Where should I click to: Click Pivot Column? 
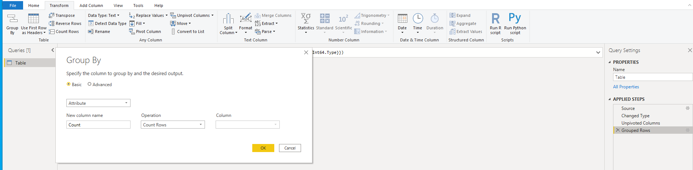click(x=145, y=32)
